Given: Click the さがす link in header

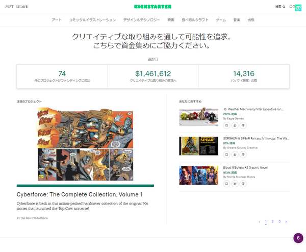Looking at the screenshot, I should [x=9, y=7].
